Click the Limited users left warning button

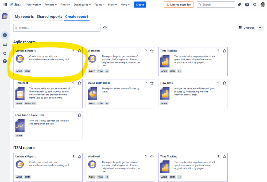pyautogui.click(x=179, y=5)
